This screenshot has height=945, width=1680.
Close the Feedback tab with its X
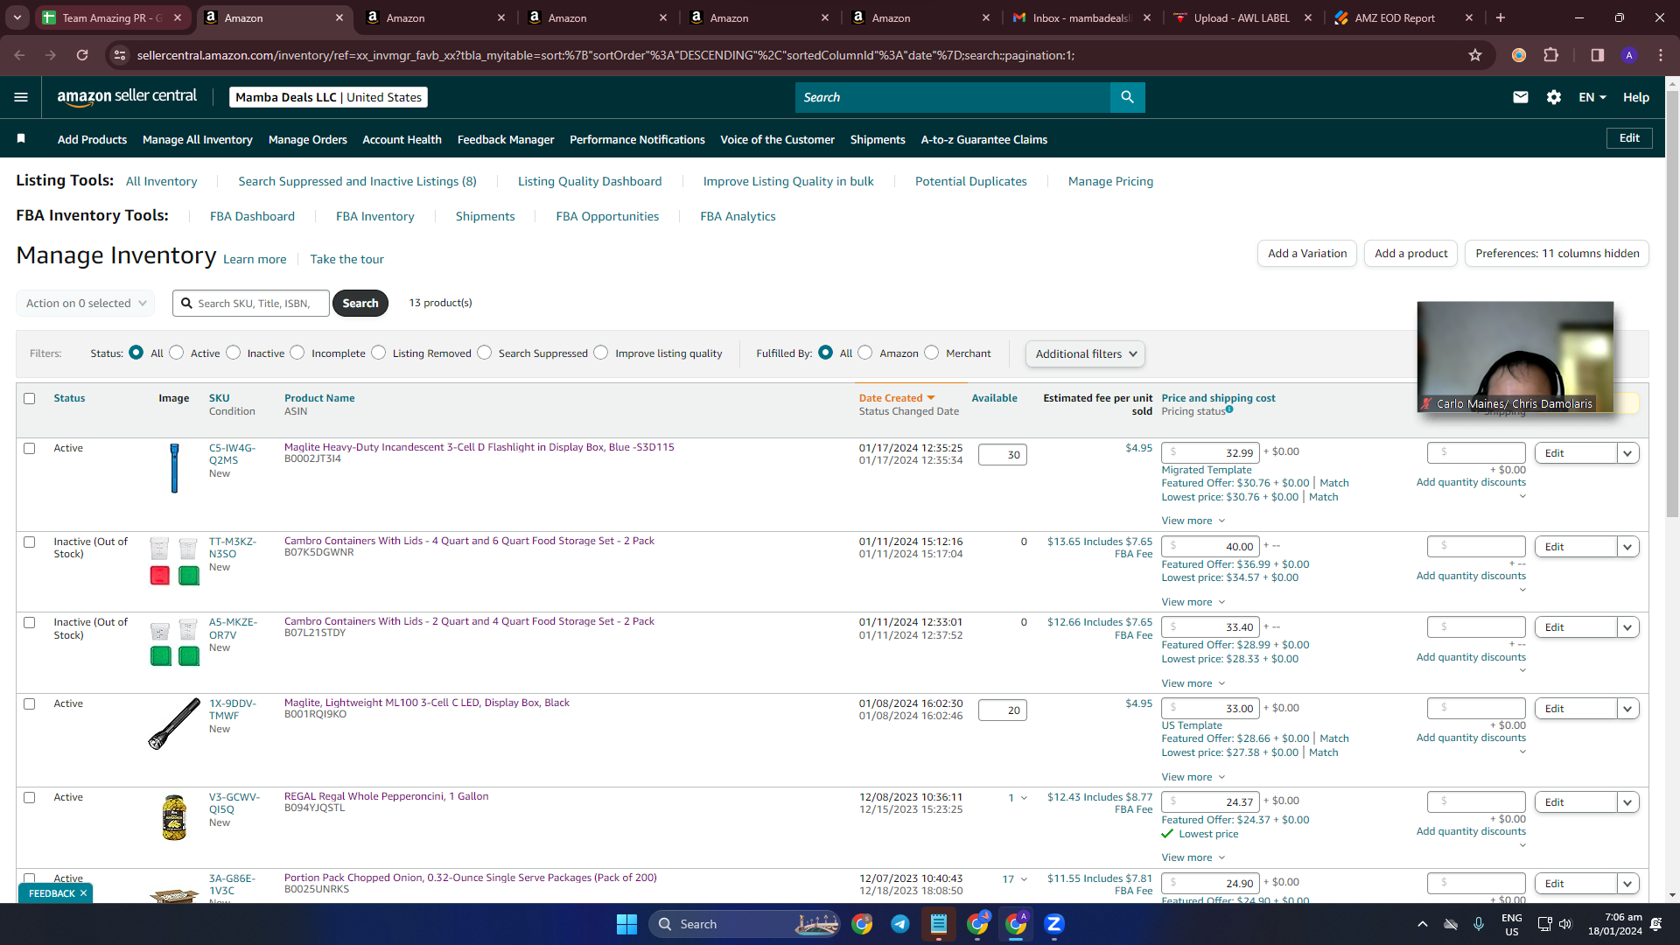(x=83, y=893)
